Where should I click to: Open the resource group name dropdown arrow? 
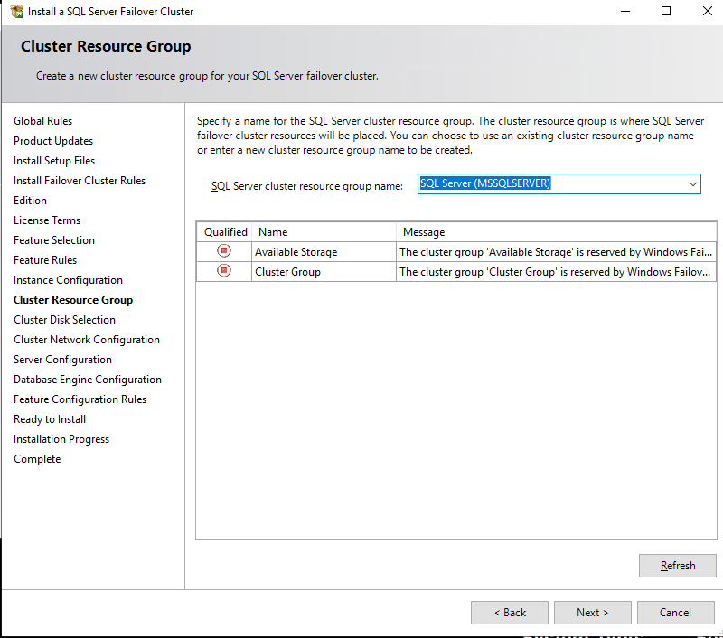click(692, 184)
